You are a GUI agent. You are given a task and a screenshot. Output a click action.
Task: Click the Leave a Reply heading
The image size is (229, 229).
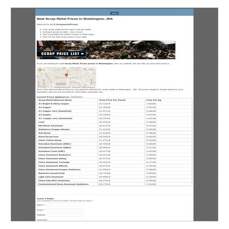(x=45, y=199)
